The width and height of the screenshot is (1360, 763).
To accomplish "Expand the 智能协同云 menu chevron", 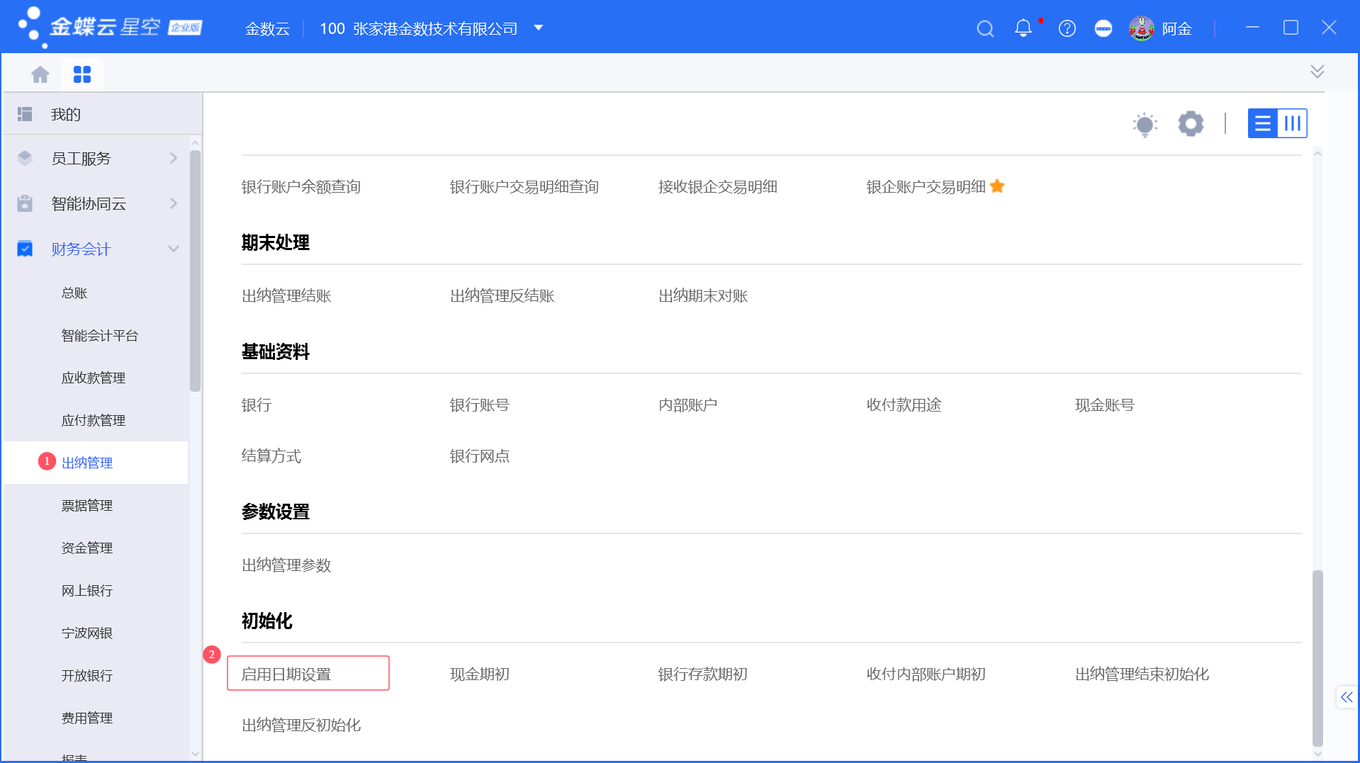I will click(174, 203).
